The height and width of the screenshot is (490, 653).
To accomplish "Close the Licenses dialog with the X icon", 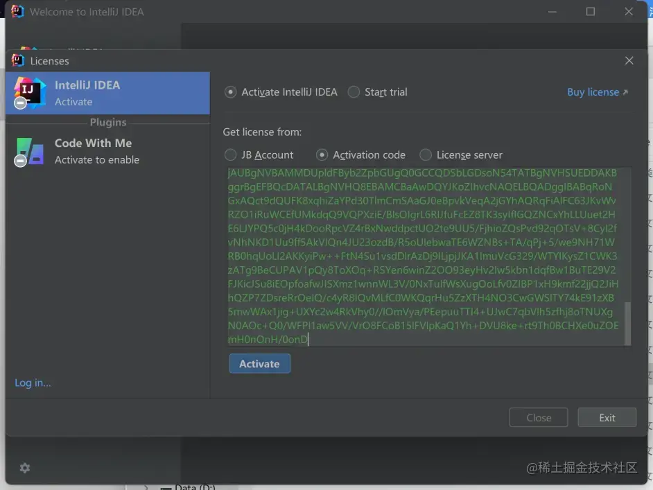I will pyautogui.click(x=629, y=61).
